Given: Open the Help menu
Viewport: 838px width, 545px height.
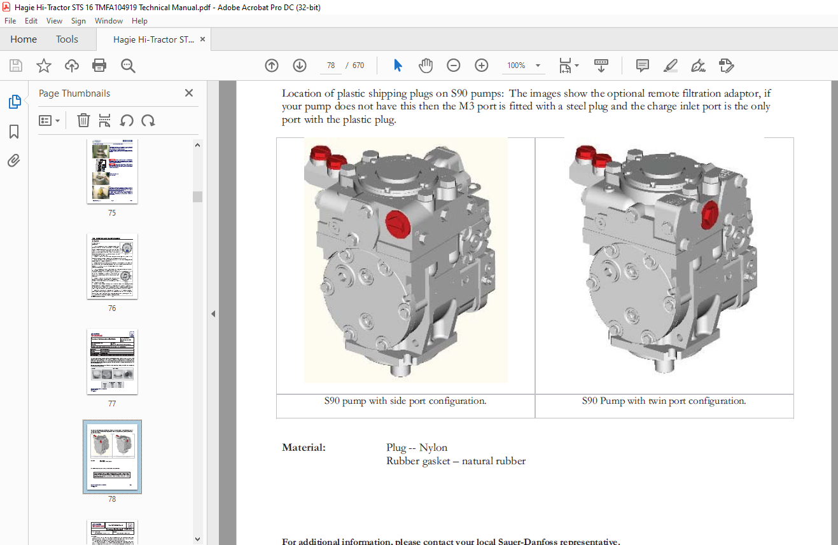Looking at the screenshot, I should [139, 21].
